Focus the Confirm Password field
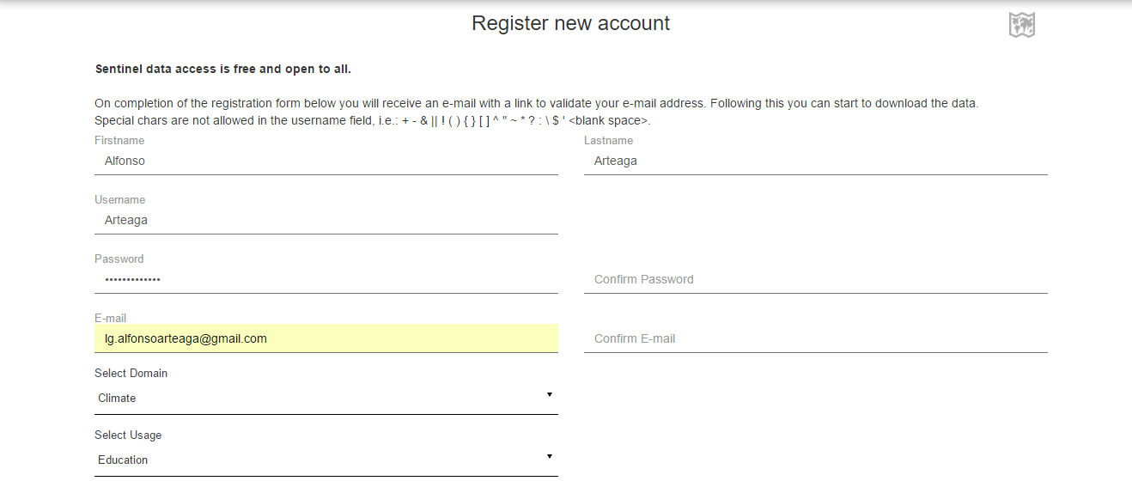The image size is (1132, 481). [816, 279]
